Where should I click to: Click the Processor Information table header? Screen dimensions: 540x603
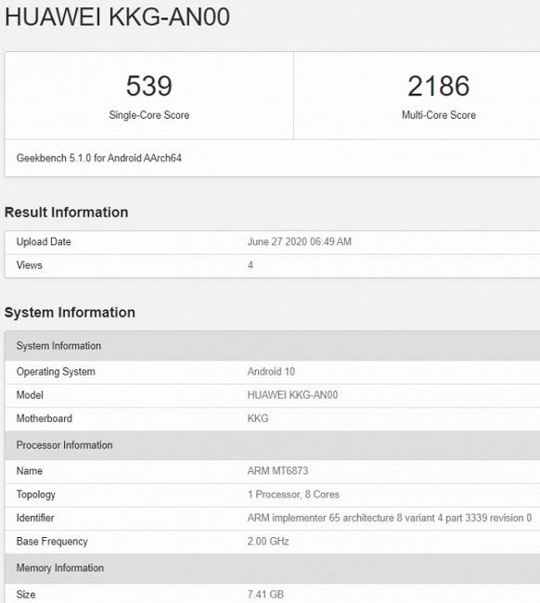coord(272,445)
